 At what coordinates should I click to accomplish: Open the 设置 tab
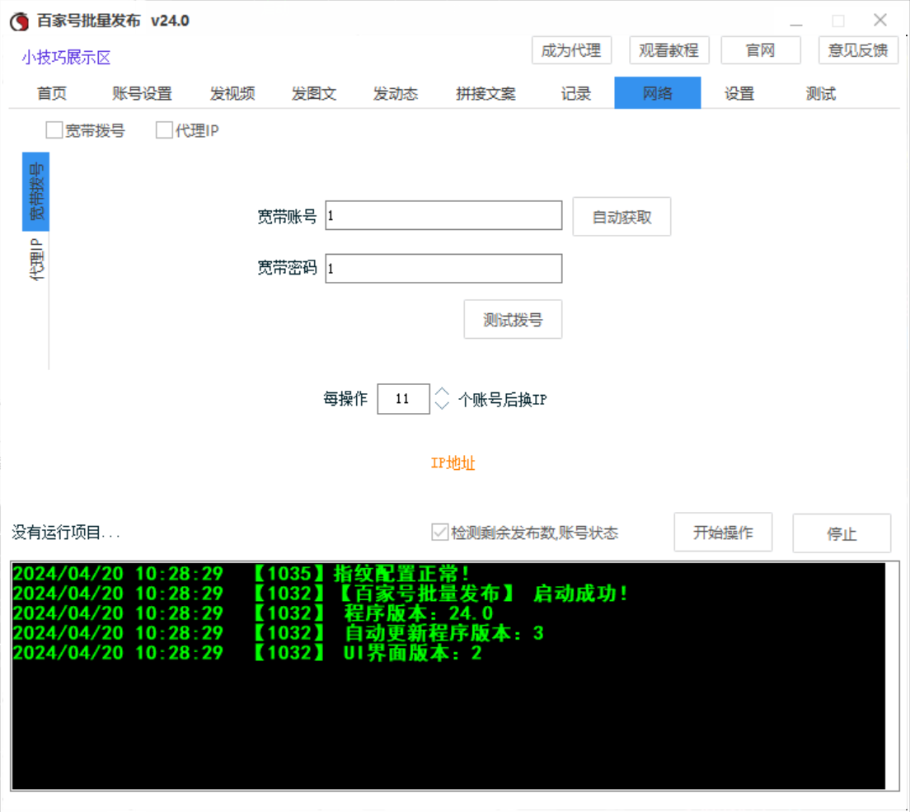[x=739, y=93]
